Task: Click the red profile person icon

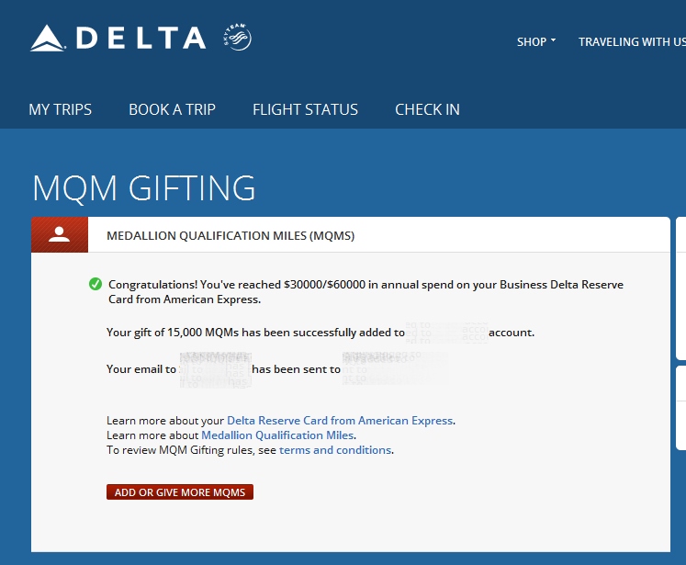Action: 60,234
